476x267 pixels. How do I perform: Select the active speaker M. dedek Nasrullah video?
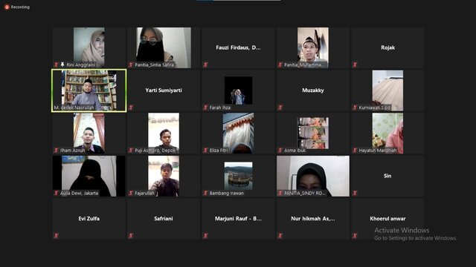[x=89, y=90]
